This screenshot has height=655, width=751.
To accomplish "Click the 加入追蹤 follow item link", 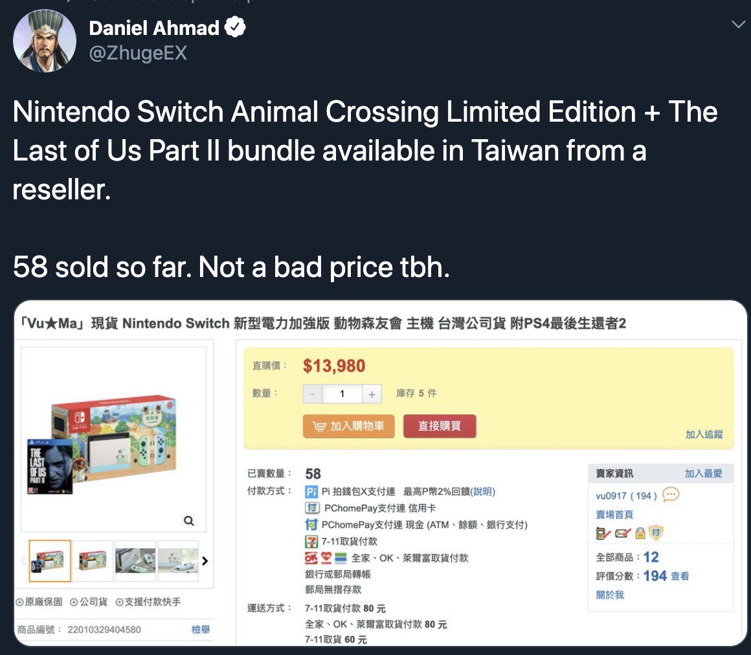I will tap(704, 434).
